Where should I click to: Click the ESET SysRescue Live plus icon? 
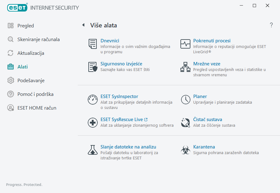(92, 123)
